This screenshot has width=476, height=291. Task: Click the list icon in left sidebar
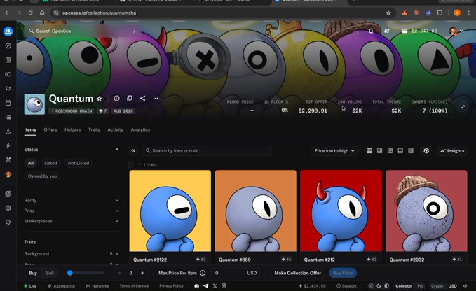[8, 117]
